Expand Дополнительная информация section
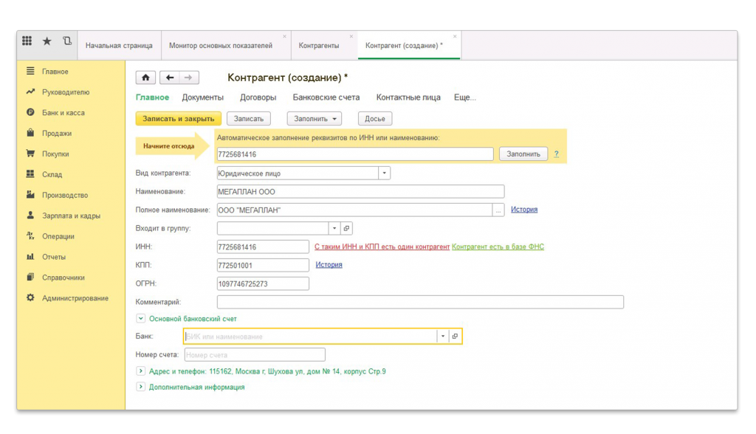This screenshot has height=434, width=756. 140,387
